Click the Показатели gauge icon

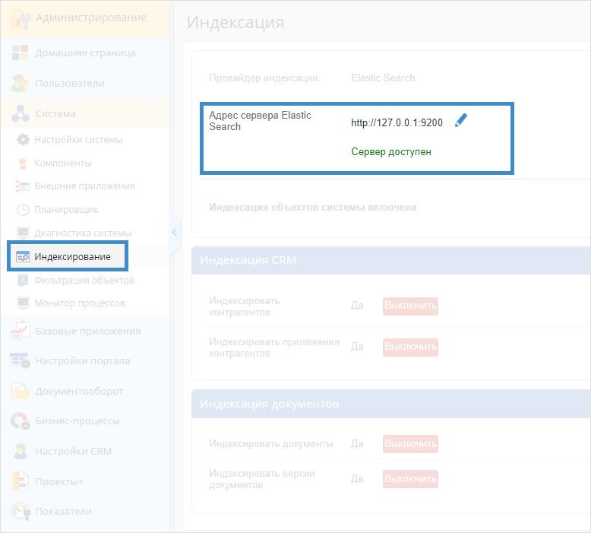[x=20, y=512]
